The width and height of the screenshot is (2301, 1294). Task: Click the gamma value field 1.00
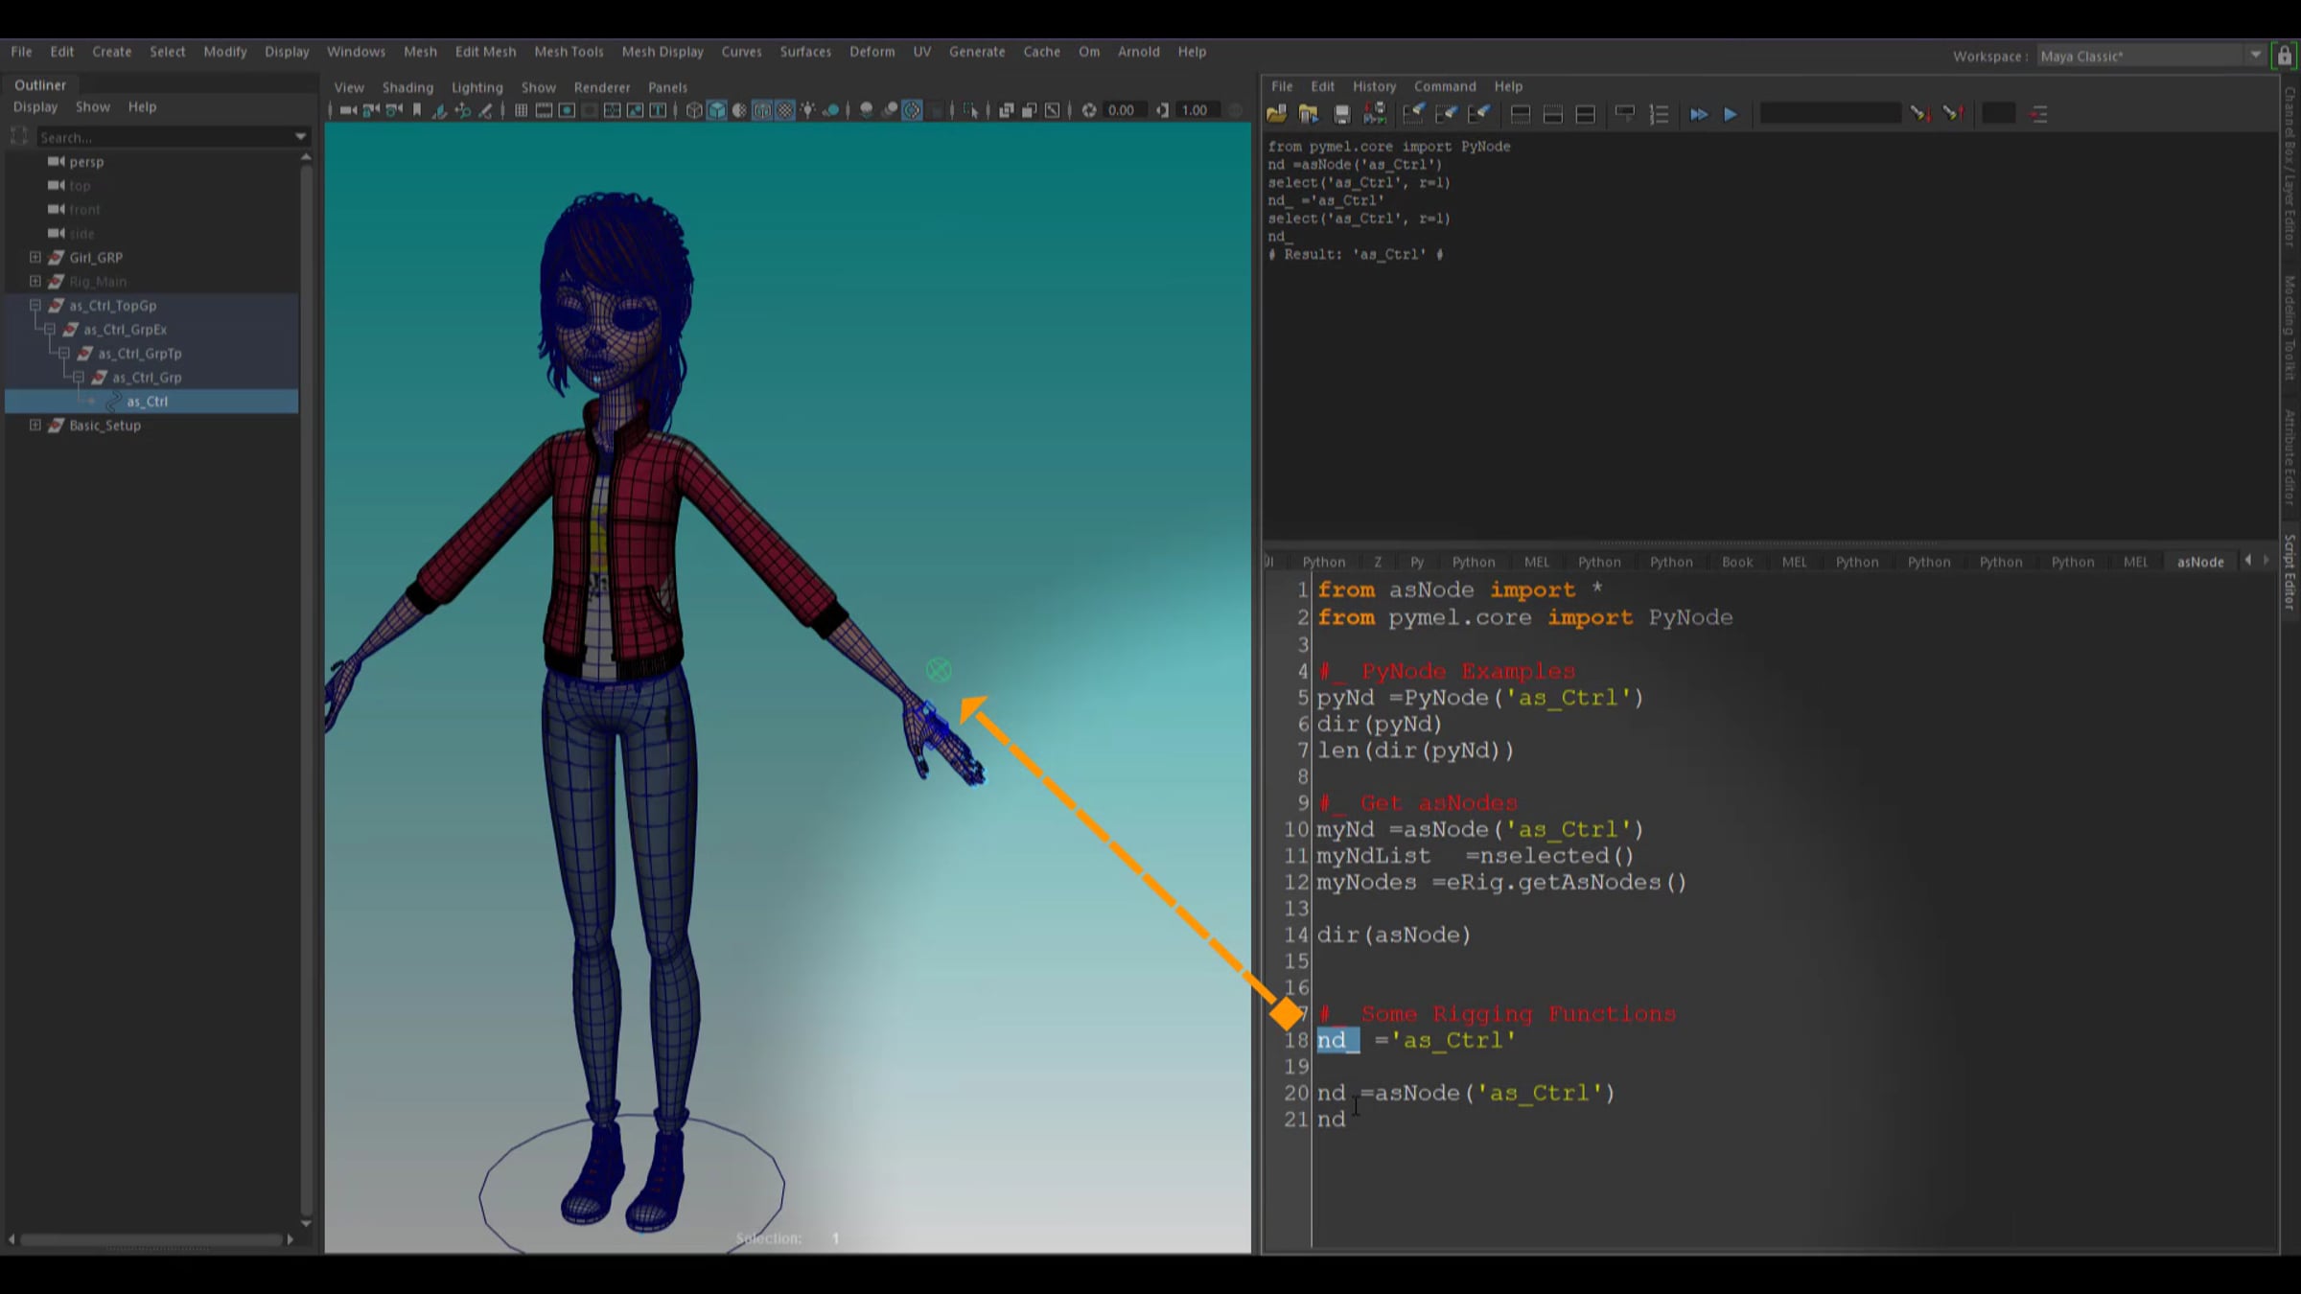click(x=1197, y=110)
